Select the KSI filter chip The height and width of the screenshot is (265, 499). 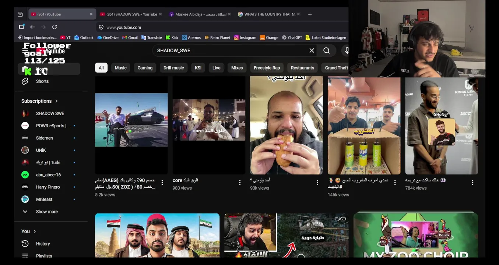click(x=198, y=68)
